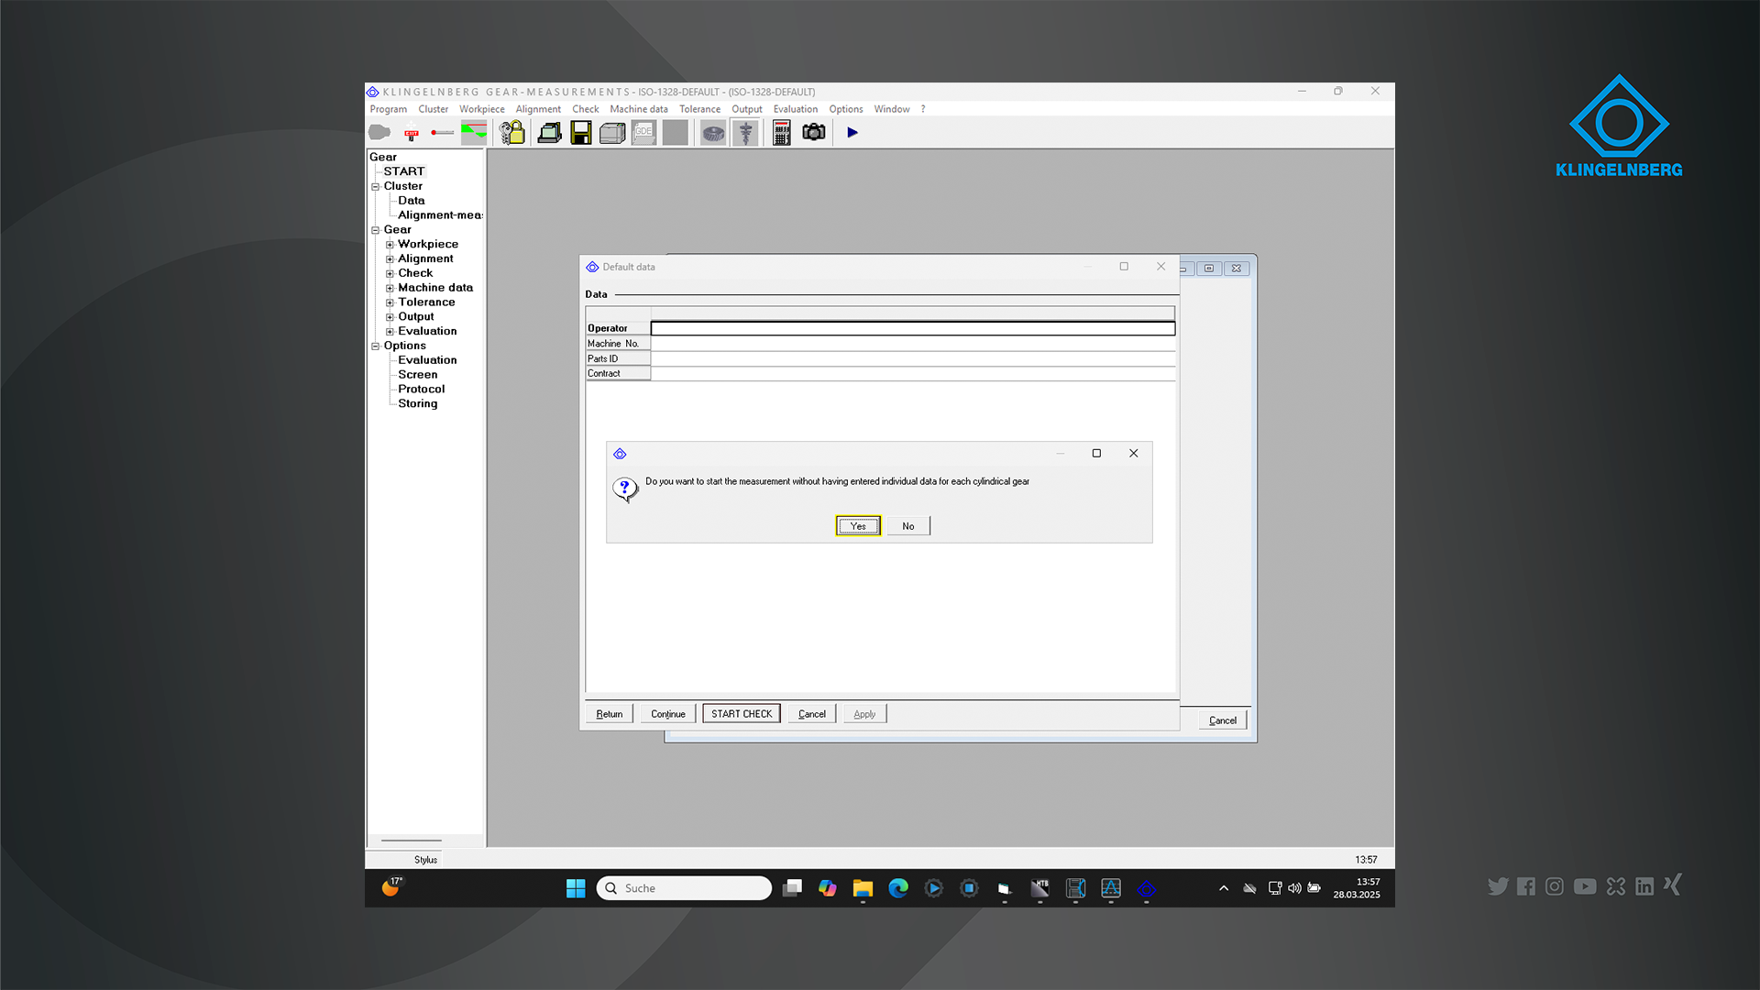
Task: Click the Klingelnberg app icon on taskbar
Action: pyautogui.click(x=1147, y=888)
